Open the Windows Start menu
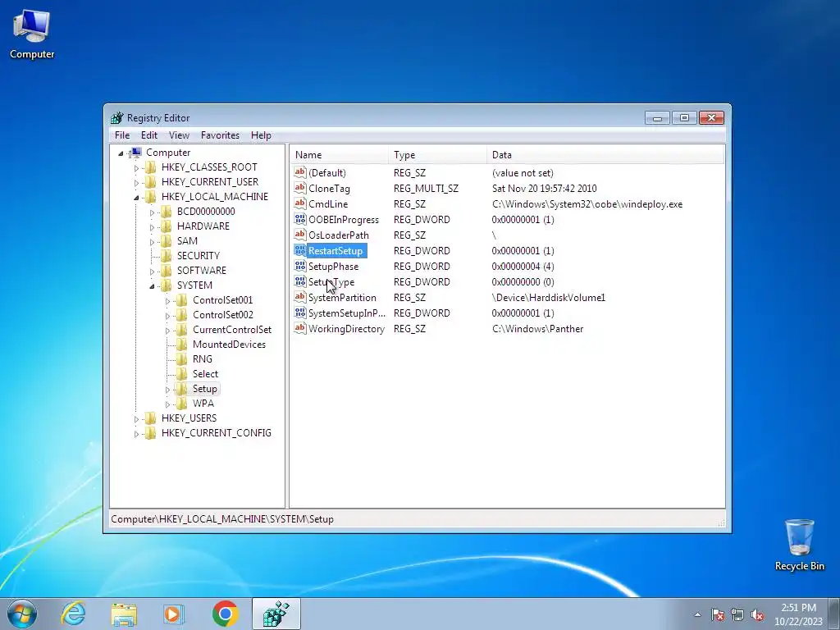840x630 pixels. tap(21, 614)
